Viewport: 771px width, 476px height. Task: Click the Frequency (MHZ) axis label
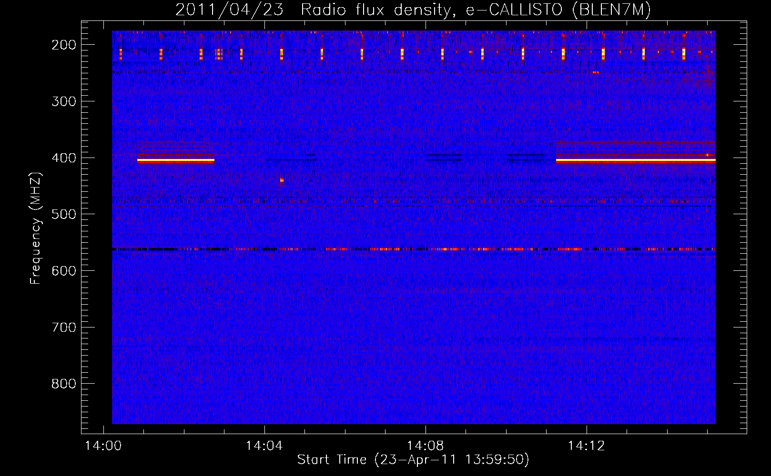36,228
